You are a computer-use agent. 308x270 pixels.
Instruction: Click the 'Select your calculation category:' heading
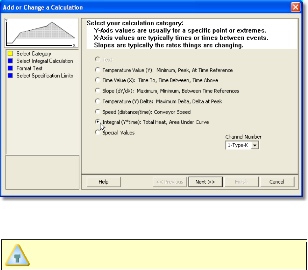pyautogui.click(x=135, y=23)
